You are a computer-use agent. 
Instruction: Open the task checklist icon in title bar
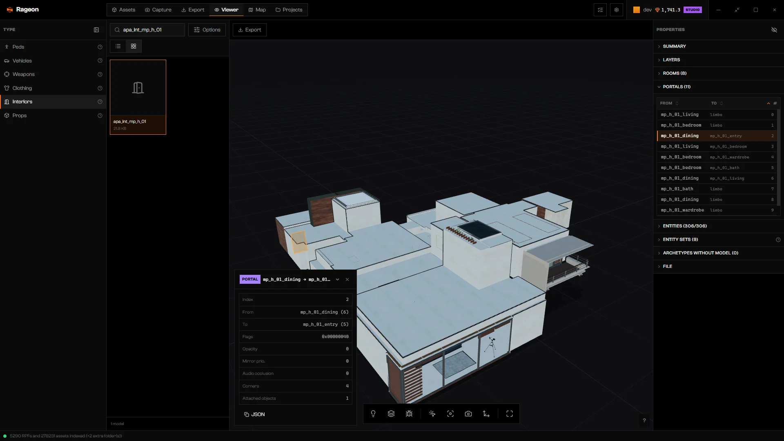[x=600, y=10]
